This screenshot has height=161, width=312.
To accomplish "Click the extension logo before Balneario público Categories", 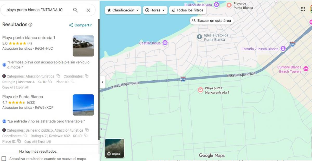I will 4,130.
